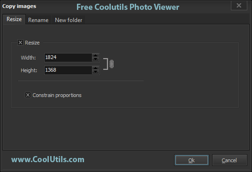Increase the Height value with up arrow
The image size is (252, 172).
95,68
